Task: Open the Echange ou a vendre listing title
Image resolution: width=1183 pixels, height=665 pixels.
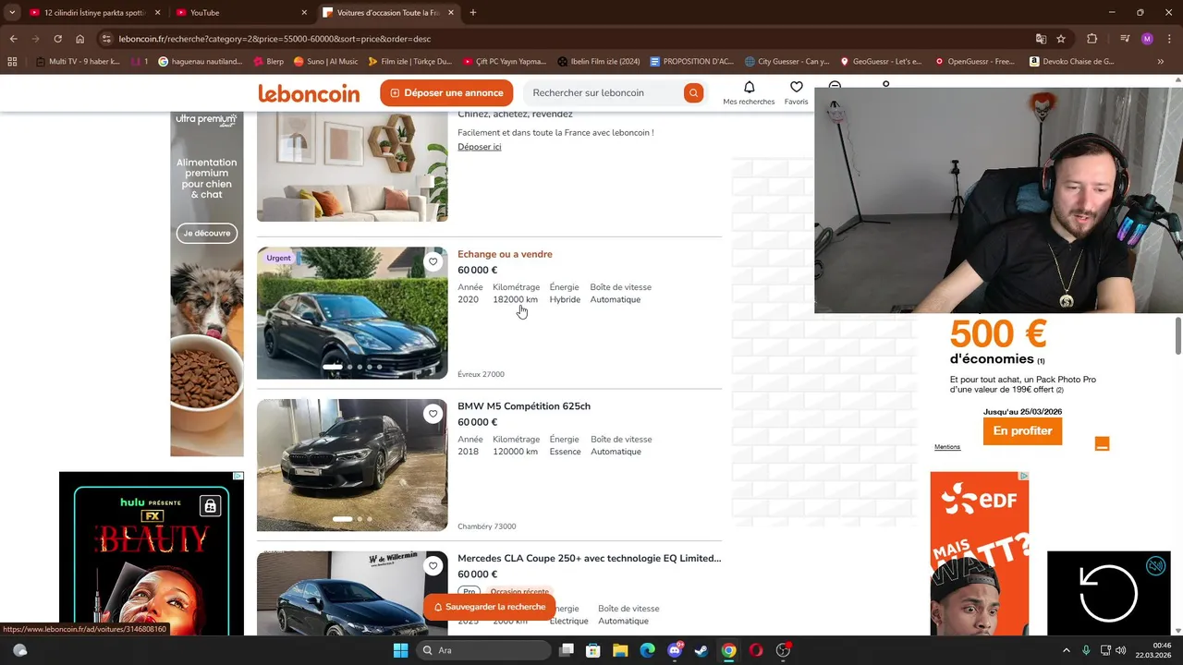Action: coord(505,254)
